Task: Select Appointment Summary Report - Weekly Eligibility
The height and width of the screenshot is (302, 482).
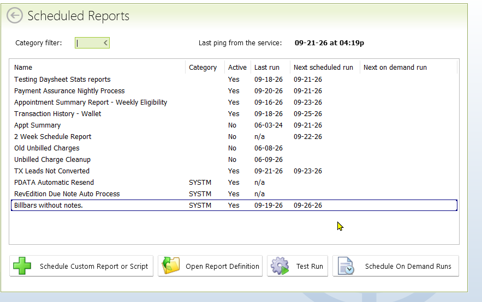Action: pyautogui.click(x=234, y=102)
